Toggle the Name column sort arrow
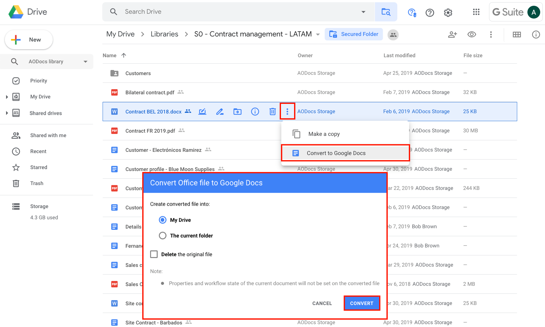The image size is (545, 327). [x=124, y=55]
